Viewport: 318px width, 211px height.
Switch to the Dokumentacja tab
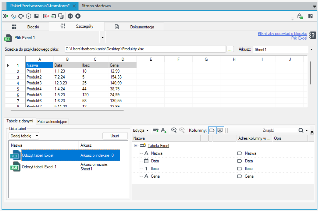coord(134,27)
